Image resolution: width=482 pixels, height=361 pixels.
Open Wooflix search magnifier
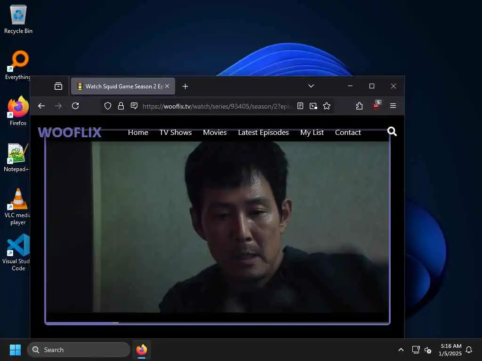click(392, 132)
